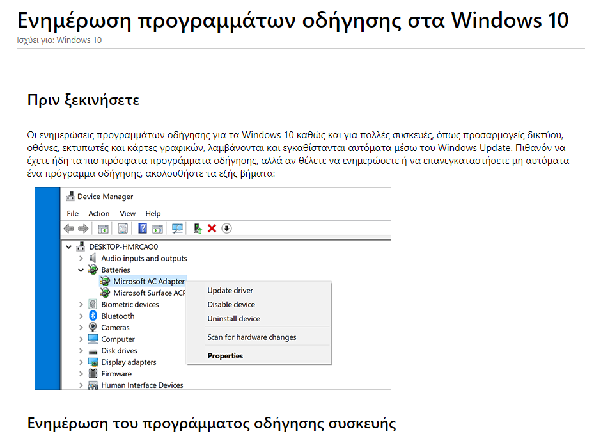Click the Update device driver green arrow icon
This screenshot has width=594, height=443.
click(198, 229)
